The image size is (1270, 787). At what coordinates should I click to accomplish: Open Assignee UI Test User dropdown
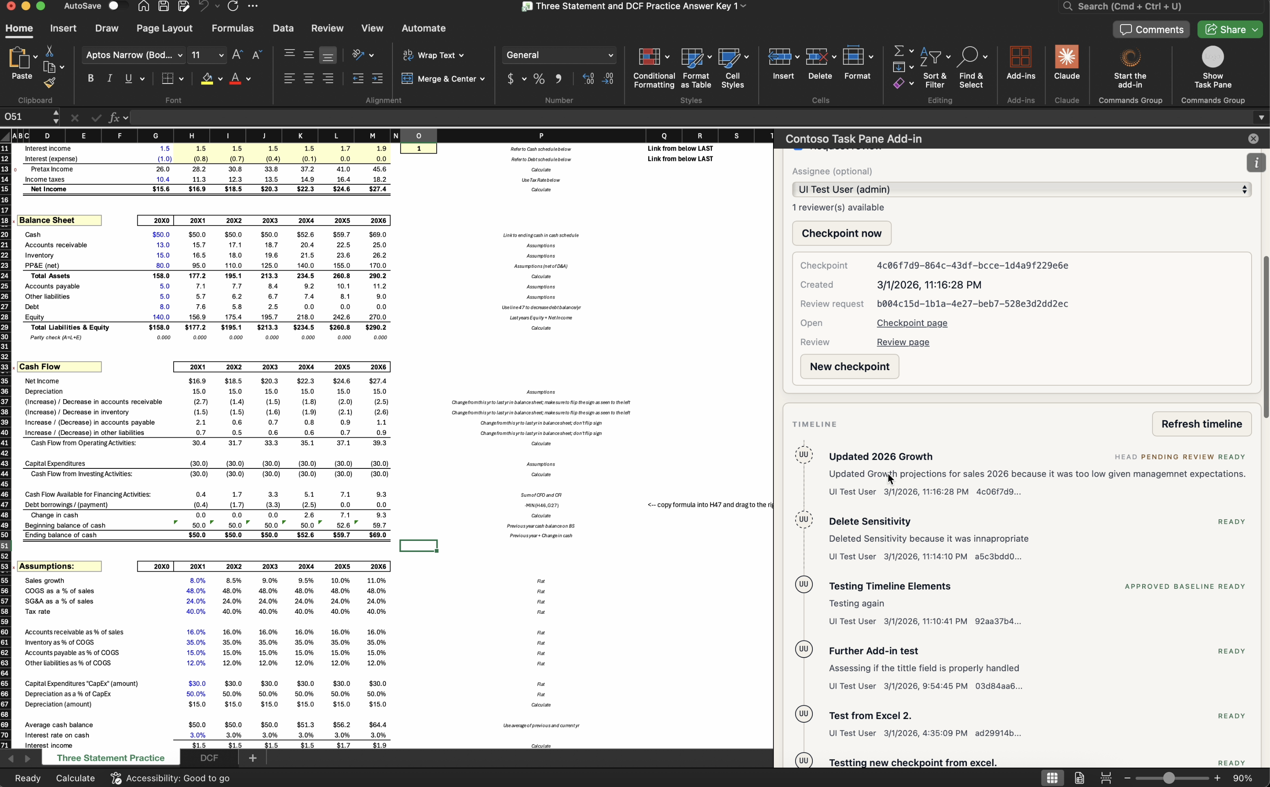tap(1021, 190)
